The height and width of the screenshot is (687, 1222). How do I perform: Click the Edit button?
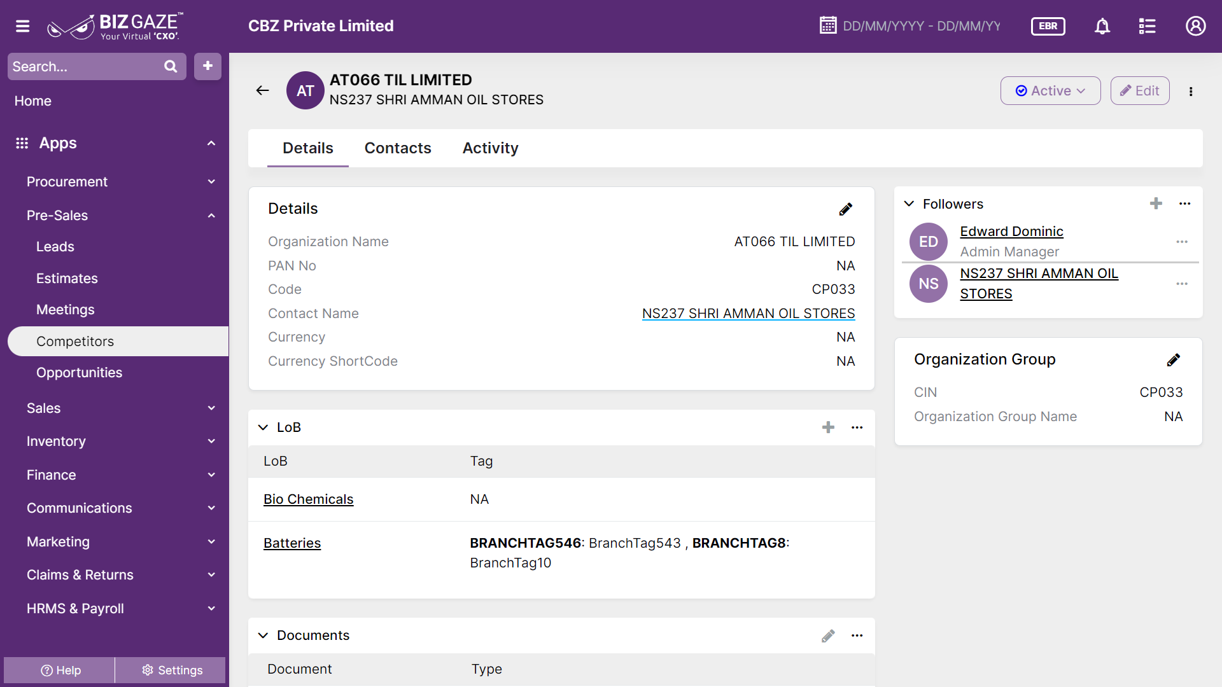click(x=1139, y=90)
